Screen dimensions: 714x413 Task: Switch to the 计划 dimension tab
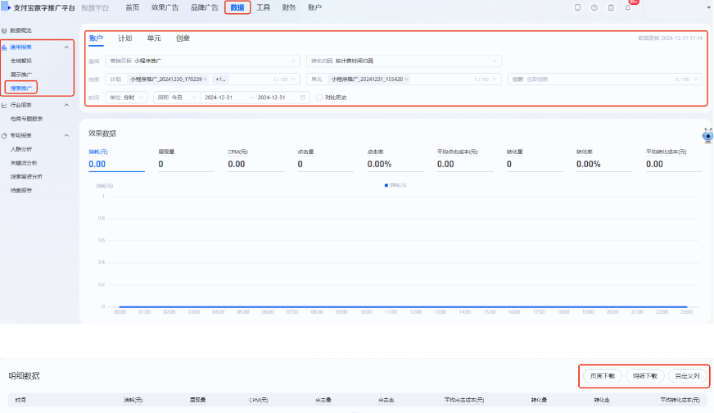tap(124, 39)
